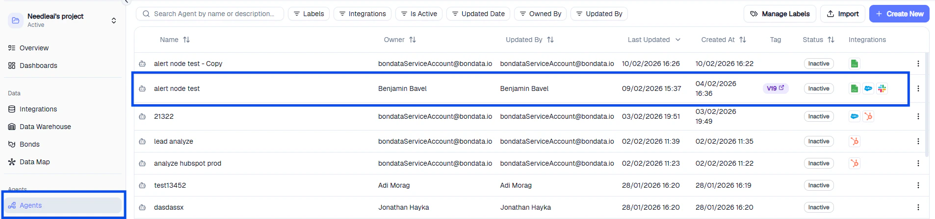Open Data Warehouse from the sidebar
Image resolution: width=935 pixels, height=219 pixels.
[x=45, y=127]
